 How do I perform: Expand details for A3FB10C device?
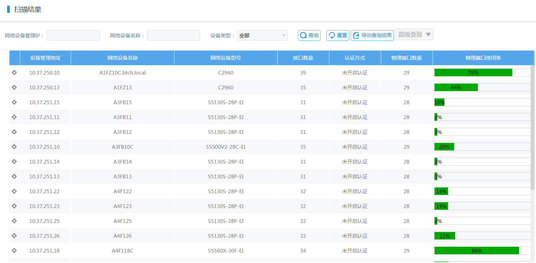(14, 147)
